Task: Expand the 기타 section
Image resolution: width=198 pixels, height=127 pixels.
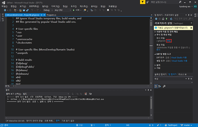Action: tap(155, 68)
